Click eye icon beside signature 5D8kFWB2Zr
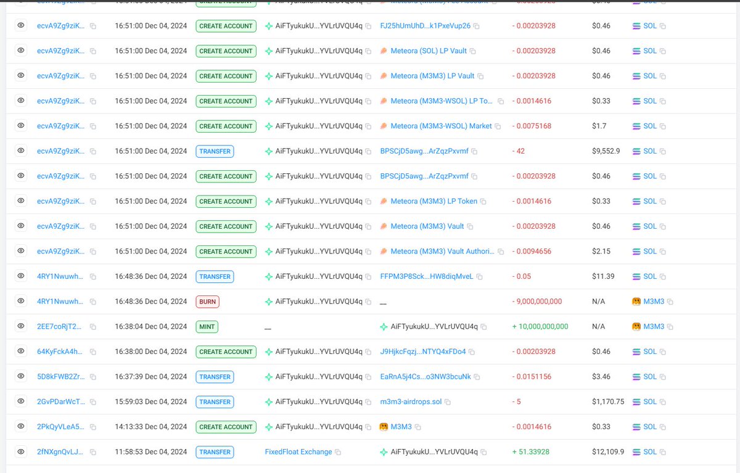 click(x=20, y=376)
